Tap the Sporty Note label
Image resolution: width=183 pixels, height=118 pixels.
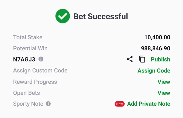click(x=28, y=104)
